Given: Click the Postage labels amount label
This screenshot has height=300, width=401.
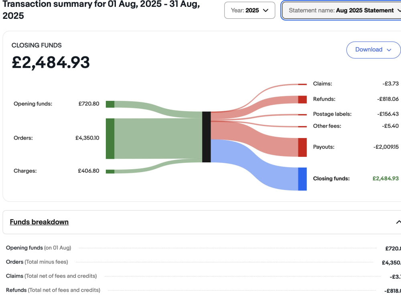Looking at the screenshot, I should 388,114.
